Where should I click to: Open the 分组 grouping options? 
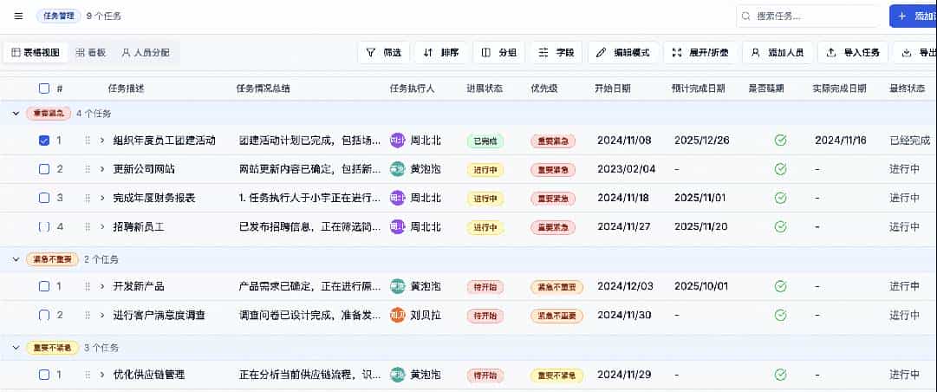point(499,53)
